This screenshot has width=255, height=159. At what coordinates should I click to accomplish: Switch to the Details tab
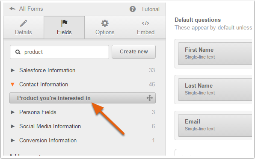pos(24,27)
